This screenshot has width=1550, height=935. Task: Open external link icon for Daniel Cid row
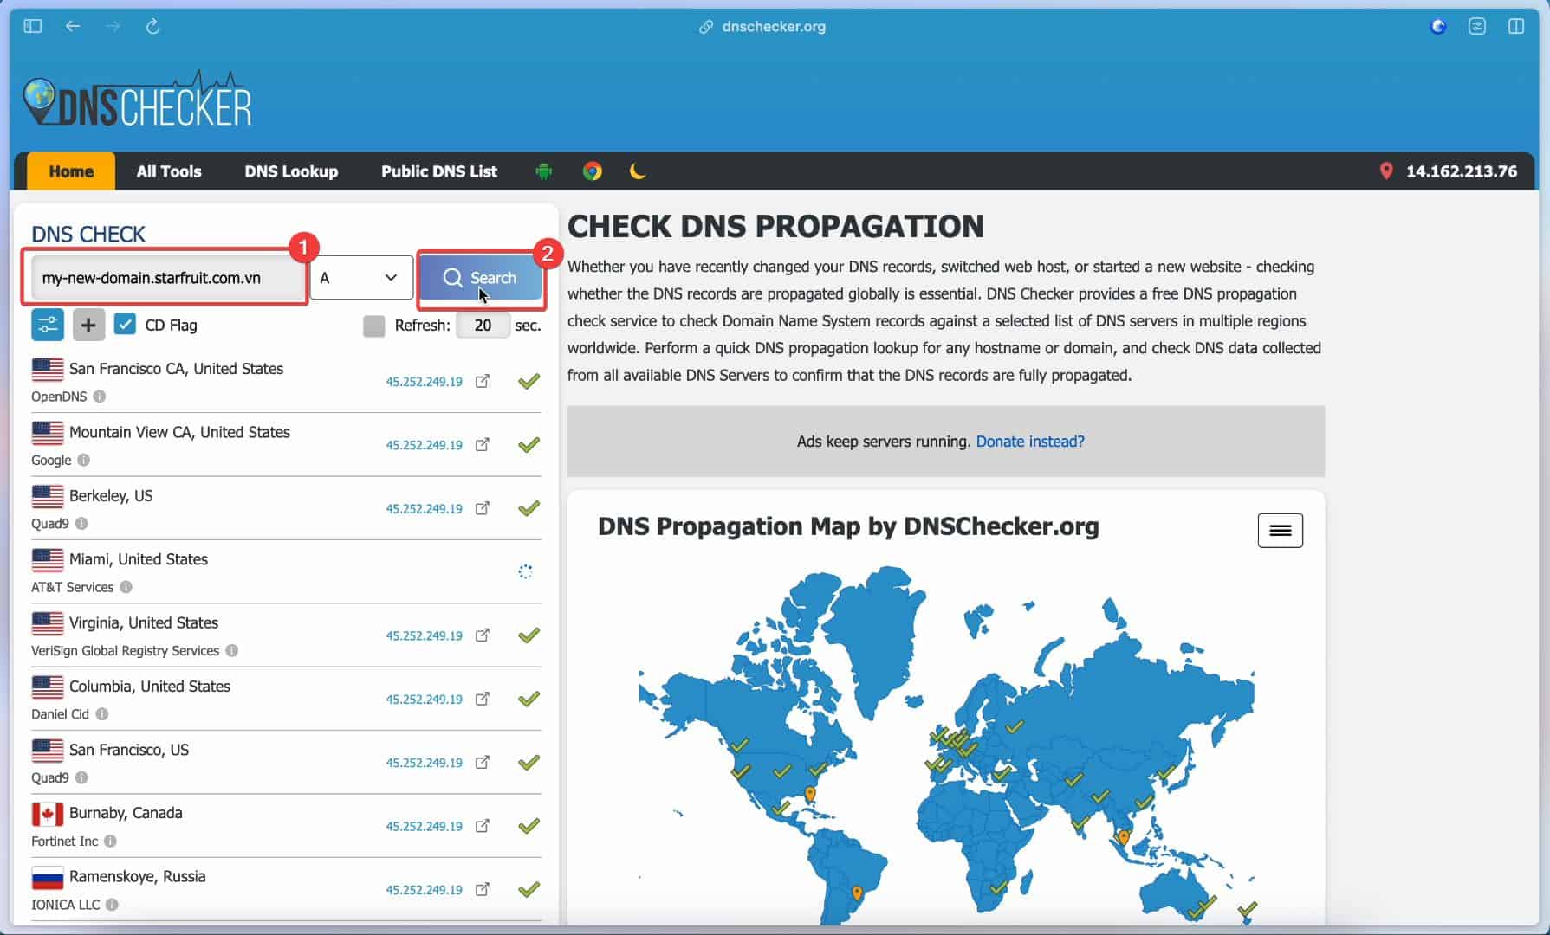pyautogui.click(x=483, y=699)
